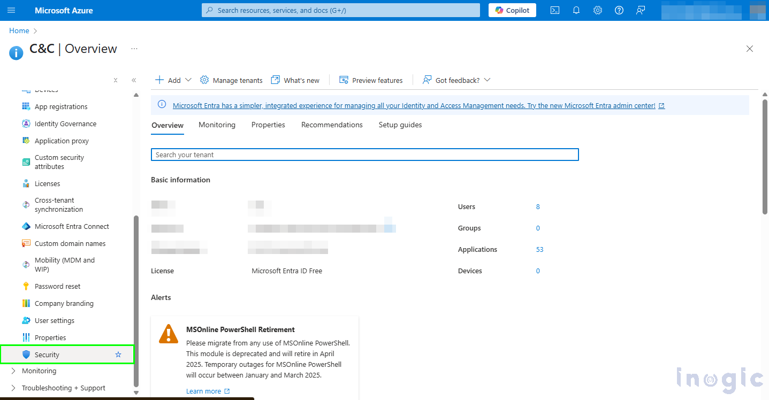This screenshot has width=769, height=400.
Task: Click the Feedback icon in top bar
Action: pyautogui.click(x=641, y=10)
